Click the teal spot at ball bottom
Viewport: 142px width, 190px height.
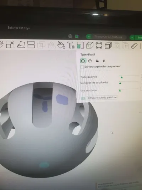click(x=44, y=165)
